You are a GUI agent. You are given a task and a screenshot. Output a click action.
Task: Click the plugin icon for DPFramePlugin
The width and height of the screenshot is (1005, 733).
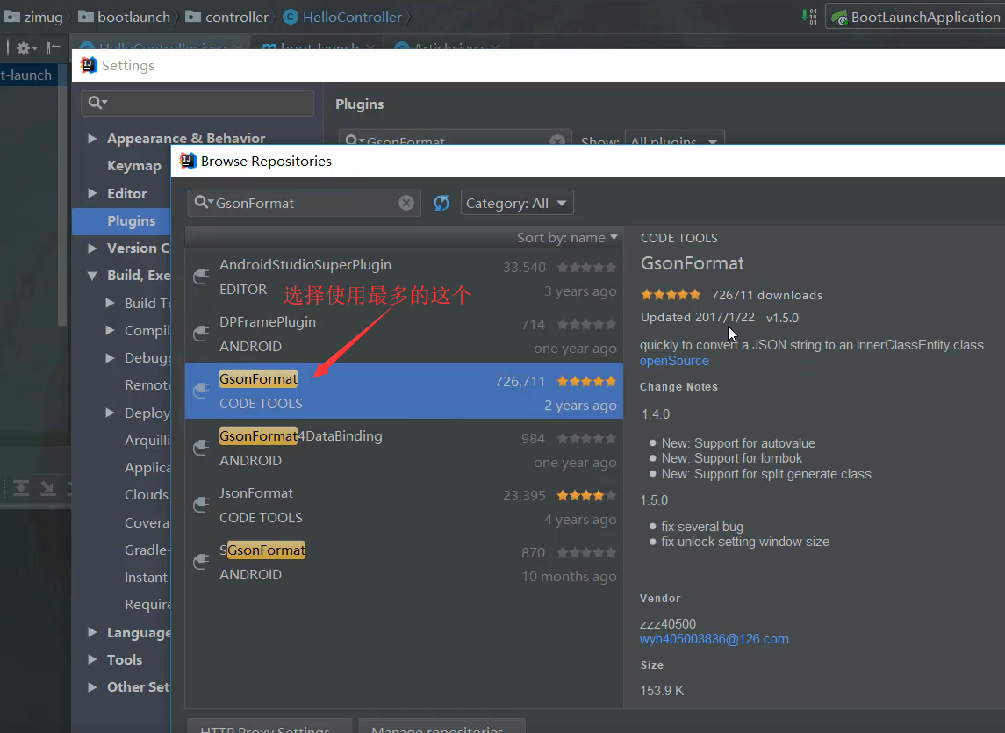(x=201, y=334)
